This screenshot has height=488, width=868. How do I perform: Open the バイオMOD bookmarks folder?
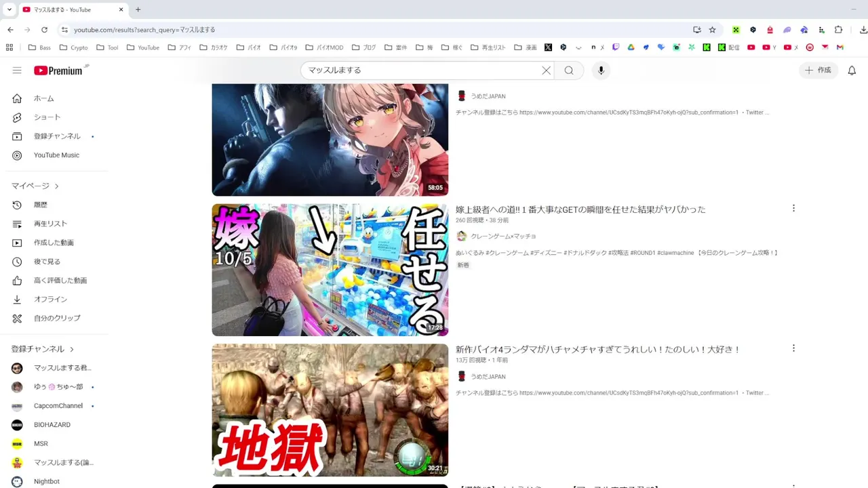(x=324, y=47)
